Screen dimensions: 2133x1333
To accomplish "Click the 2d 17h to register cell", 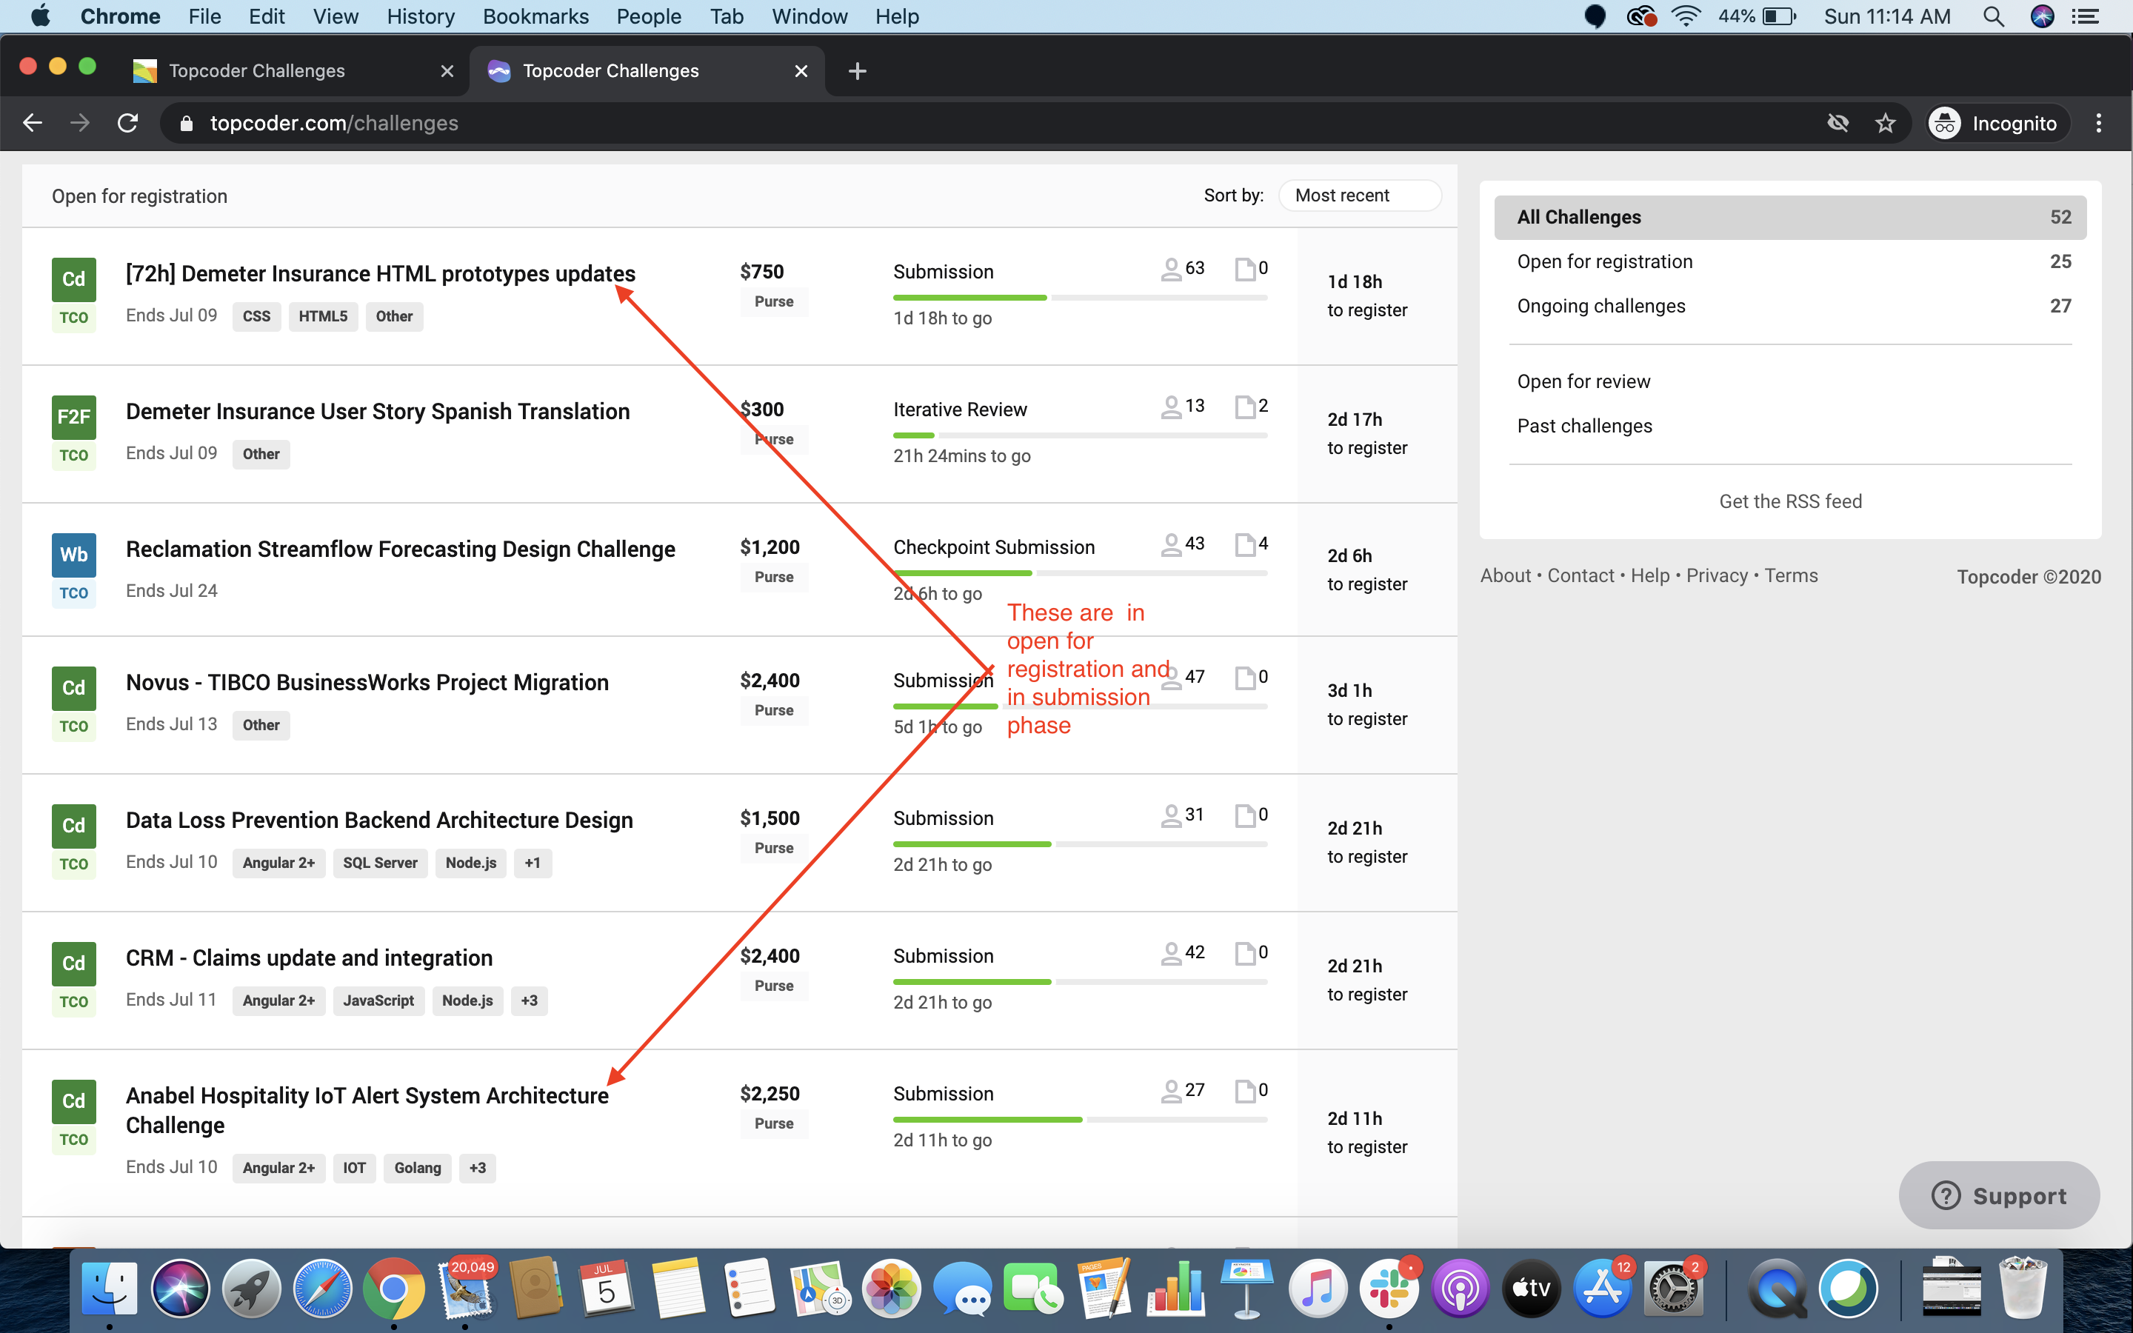I will [x=1377, y=434].
